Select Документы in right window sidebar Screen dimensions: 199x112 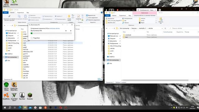[113, 41]
